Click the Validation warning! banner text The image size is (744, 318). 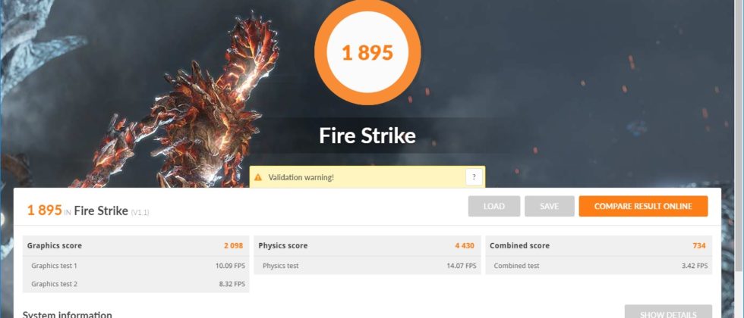[x=301, y=177]
